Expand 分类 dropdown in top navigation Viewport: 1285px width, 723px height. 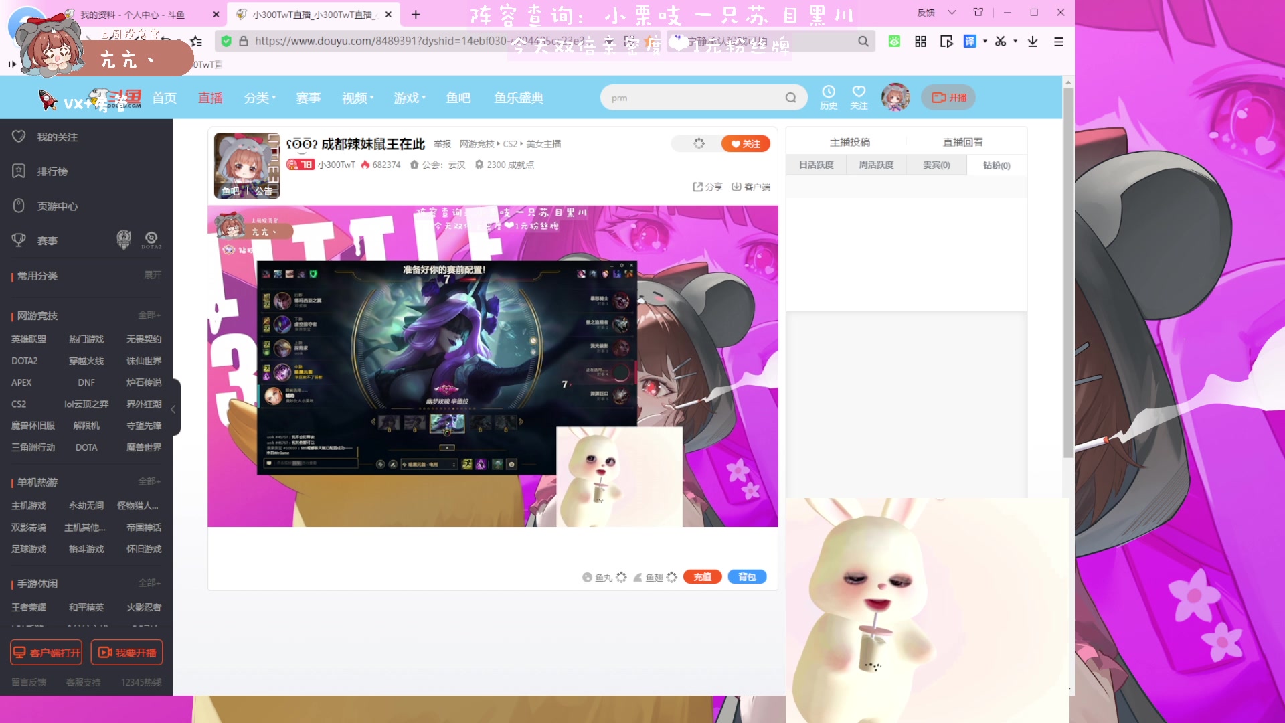[260, 98]
